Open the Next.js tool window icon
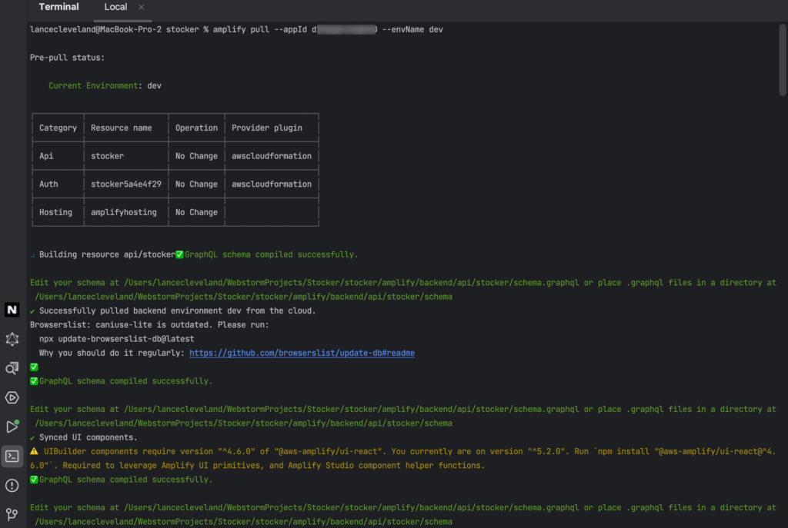This screenshot has height=528, width=788. click(12, 310)
